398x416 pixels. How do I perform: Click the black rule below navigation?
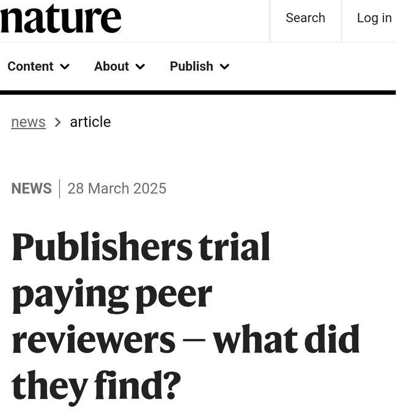coord(199,93)
